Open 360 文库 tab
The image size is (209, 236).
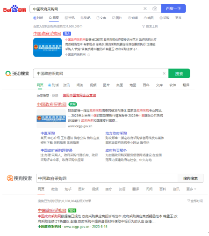tap(159, 85)
